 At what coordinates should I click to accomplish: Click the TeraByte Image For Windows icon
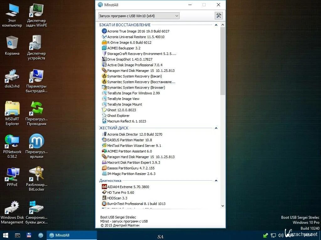(x=104, y=93)
